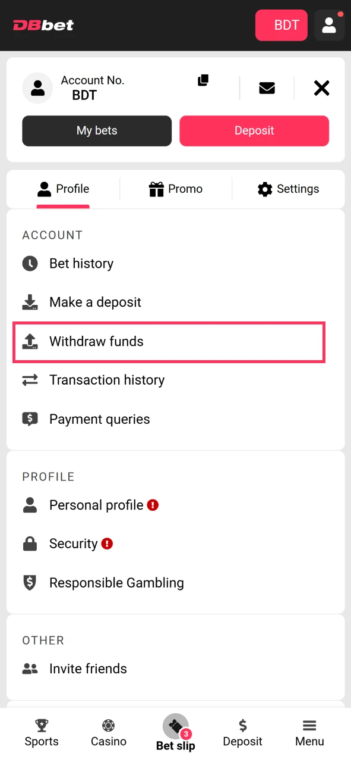Switch to the Profile tab
Viewport: 351px width, 762px height.
pos(64,189)
